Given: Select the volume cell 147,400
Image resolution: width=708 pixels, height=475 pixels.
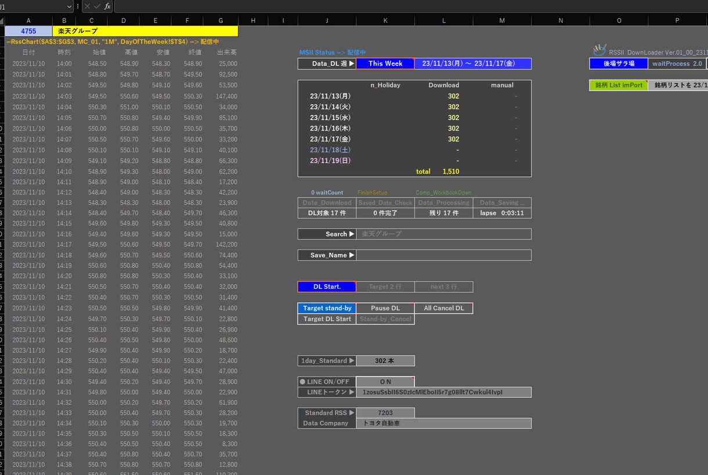Looking at the screenshot, I should [x=221, y=96].
